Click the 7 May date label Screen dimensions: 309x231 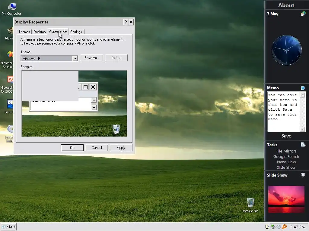pyautogui.click(x=272, y=14)
